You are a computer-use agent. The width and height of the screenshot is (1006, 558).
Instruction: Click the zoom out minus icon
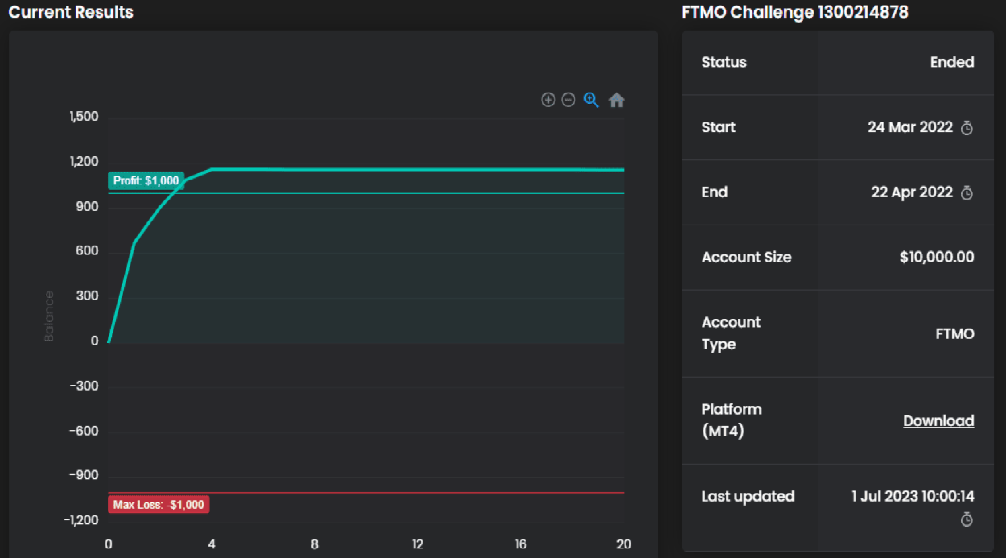coord(568,100)
